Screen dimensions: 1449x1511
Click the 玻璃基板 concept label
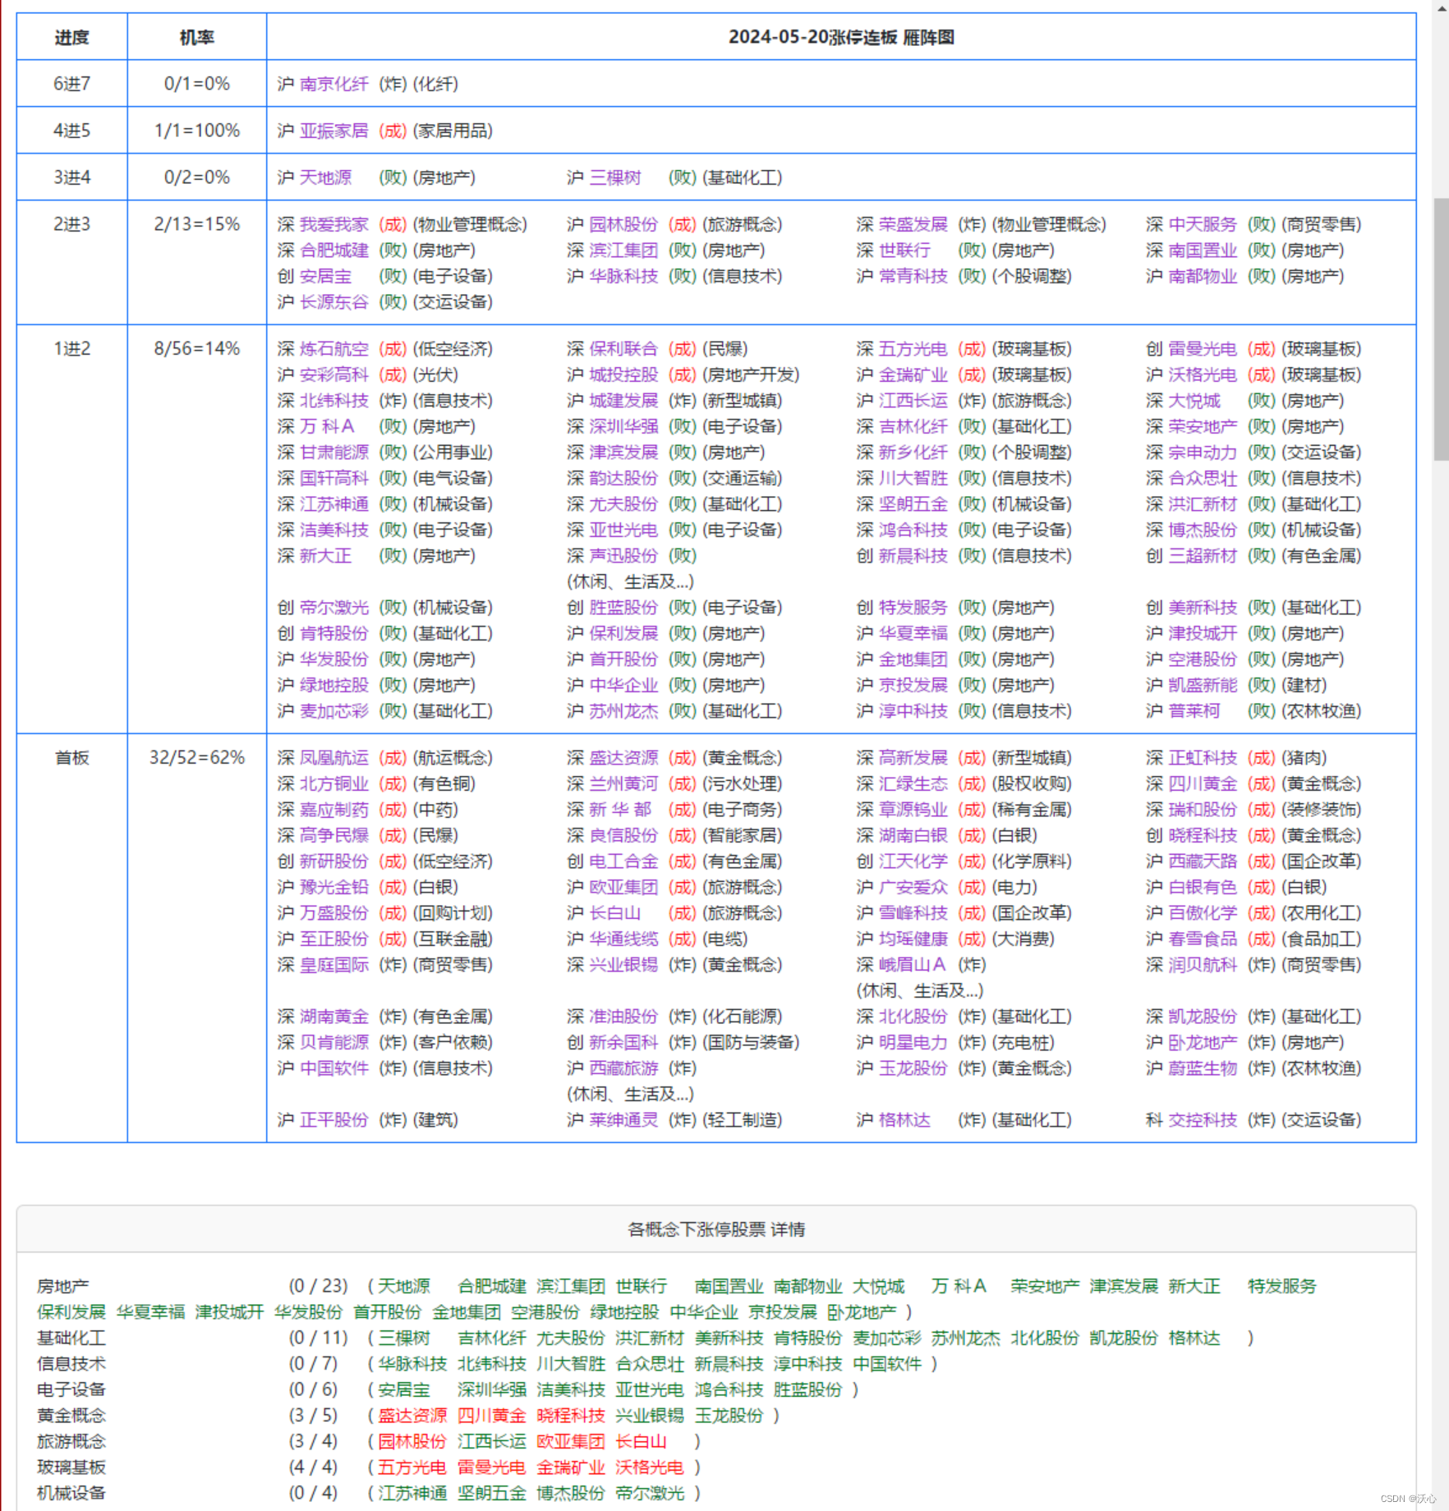(71, 1467)
